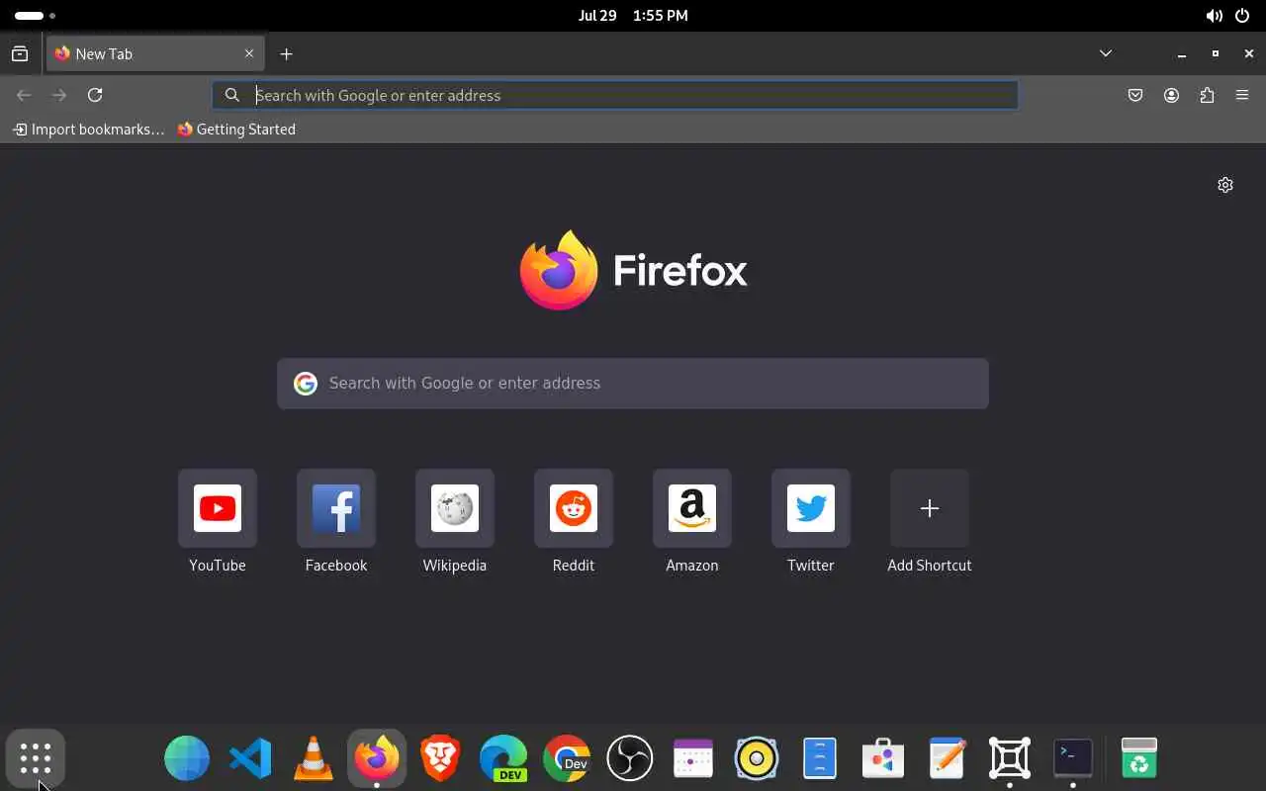Open the Extensions puzzle icon
Image resolution: width=1266 pixels, height=791 pixels.
pyautogui.click(x=1207, y=95)
